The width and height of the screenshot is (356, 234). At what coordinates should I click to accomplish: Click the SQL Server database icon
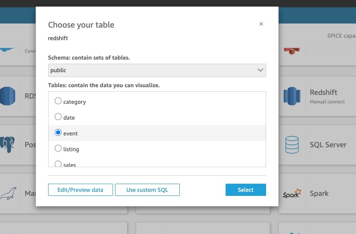click(x=292, y=145)
